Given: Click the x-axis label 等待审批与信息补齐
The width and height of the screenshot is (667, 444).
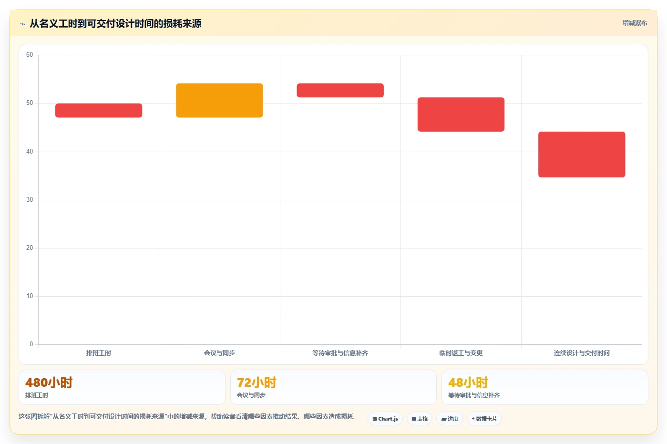Looking at the screenshot, I should coord(340,353).
